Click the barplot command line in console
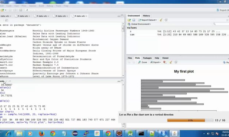The width and height of the screenshot is (229, 137). pyautogui.click(x=32, y=122)
